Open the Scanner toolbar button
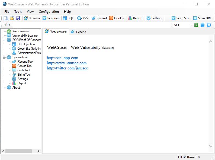Viewport: 215px width, 160px height. (x=51, y=18)
